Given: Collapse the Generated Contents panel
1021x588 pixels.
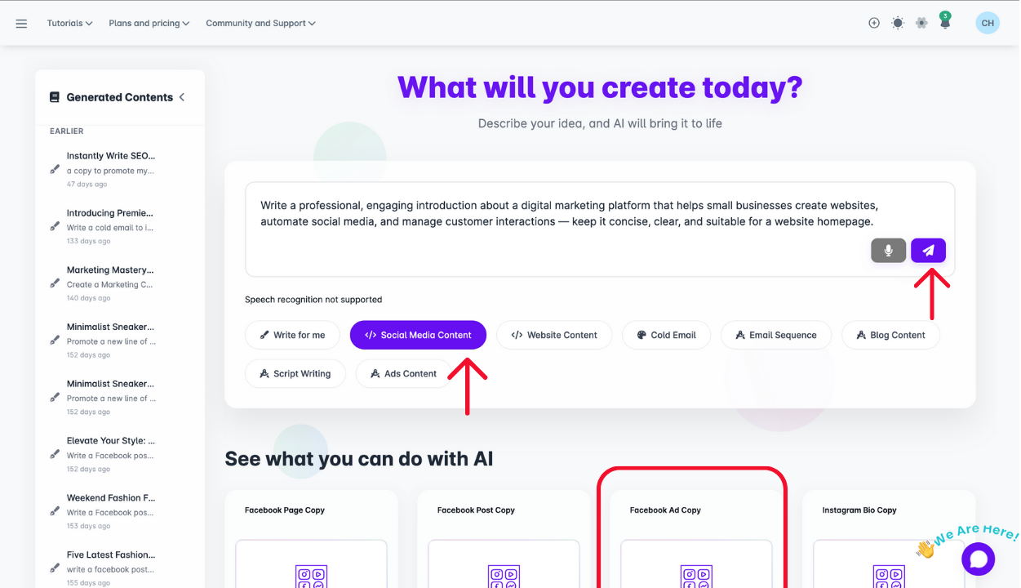Looking at the screenshot, I should point(182,97).
